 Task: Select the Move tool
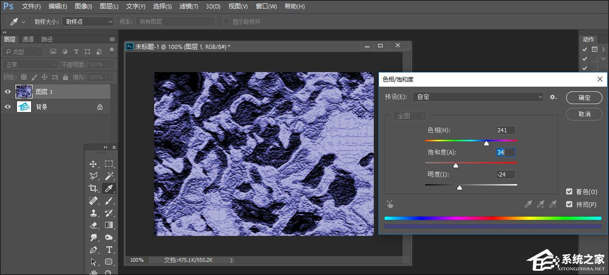94,164
